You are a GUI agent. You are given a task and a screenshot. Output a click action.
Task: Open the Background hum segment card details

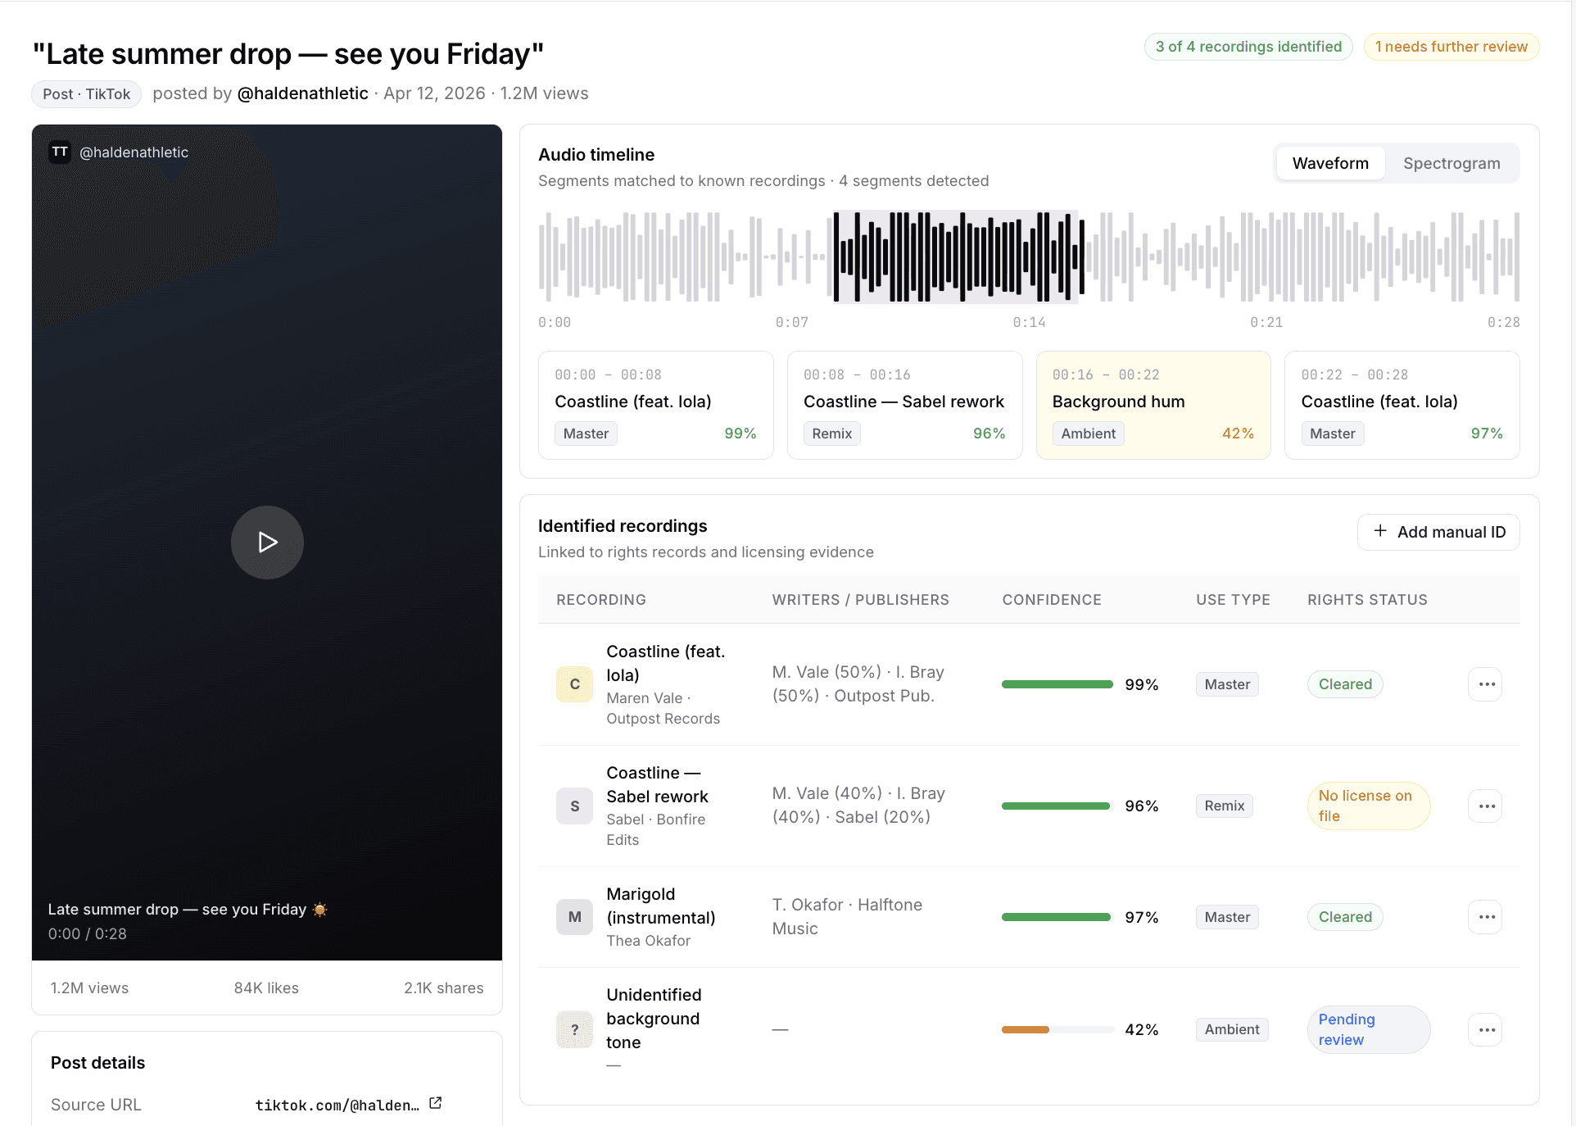(x=1153, y=405)
